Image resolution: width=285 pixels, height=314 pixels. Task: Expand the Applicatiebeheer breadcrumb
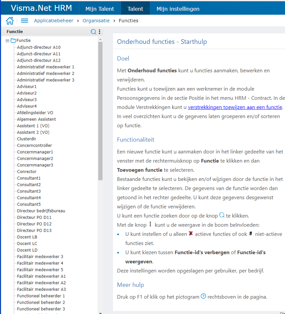tap(54, 20)
